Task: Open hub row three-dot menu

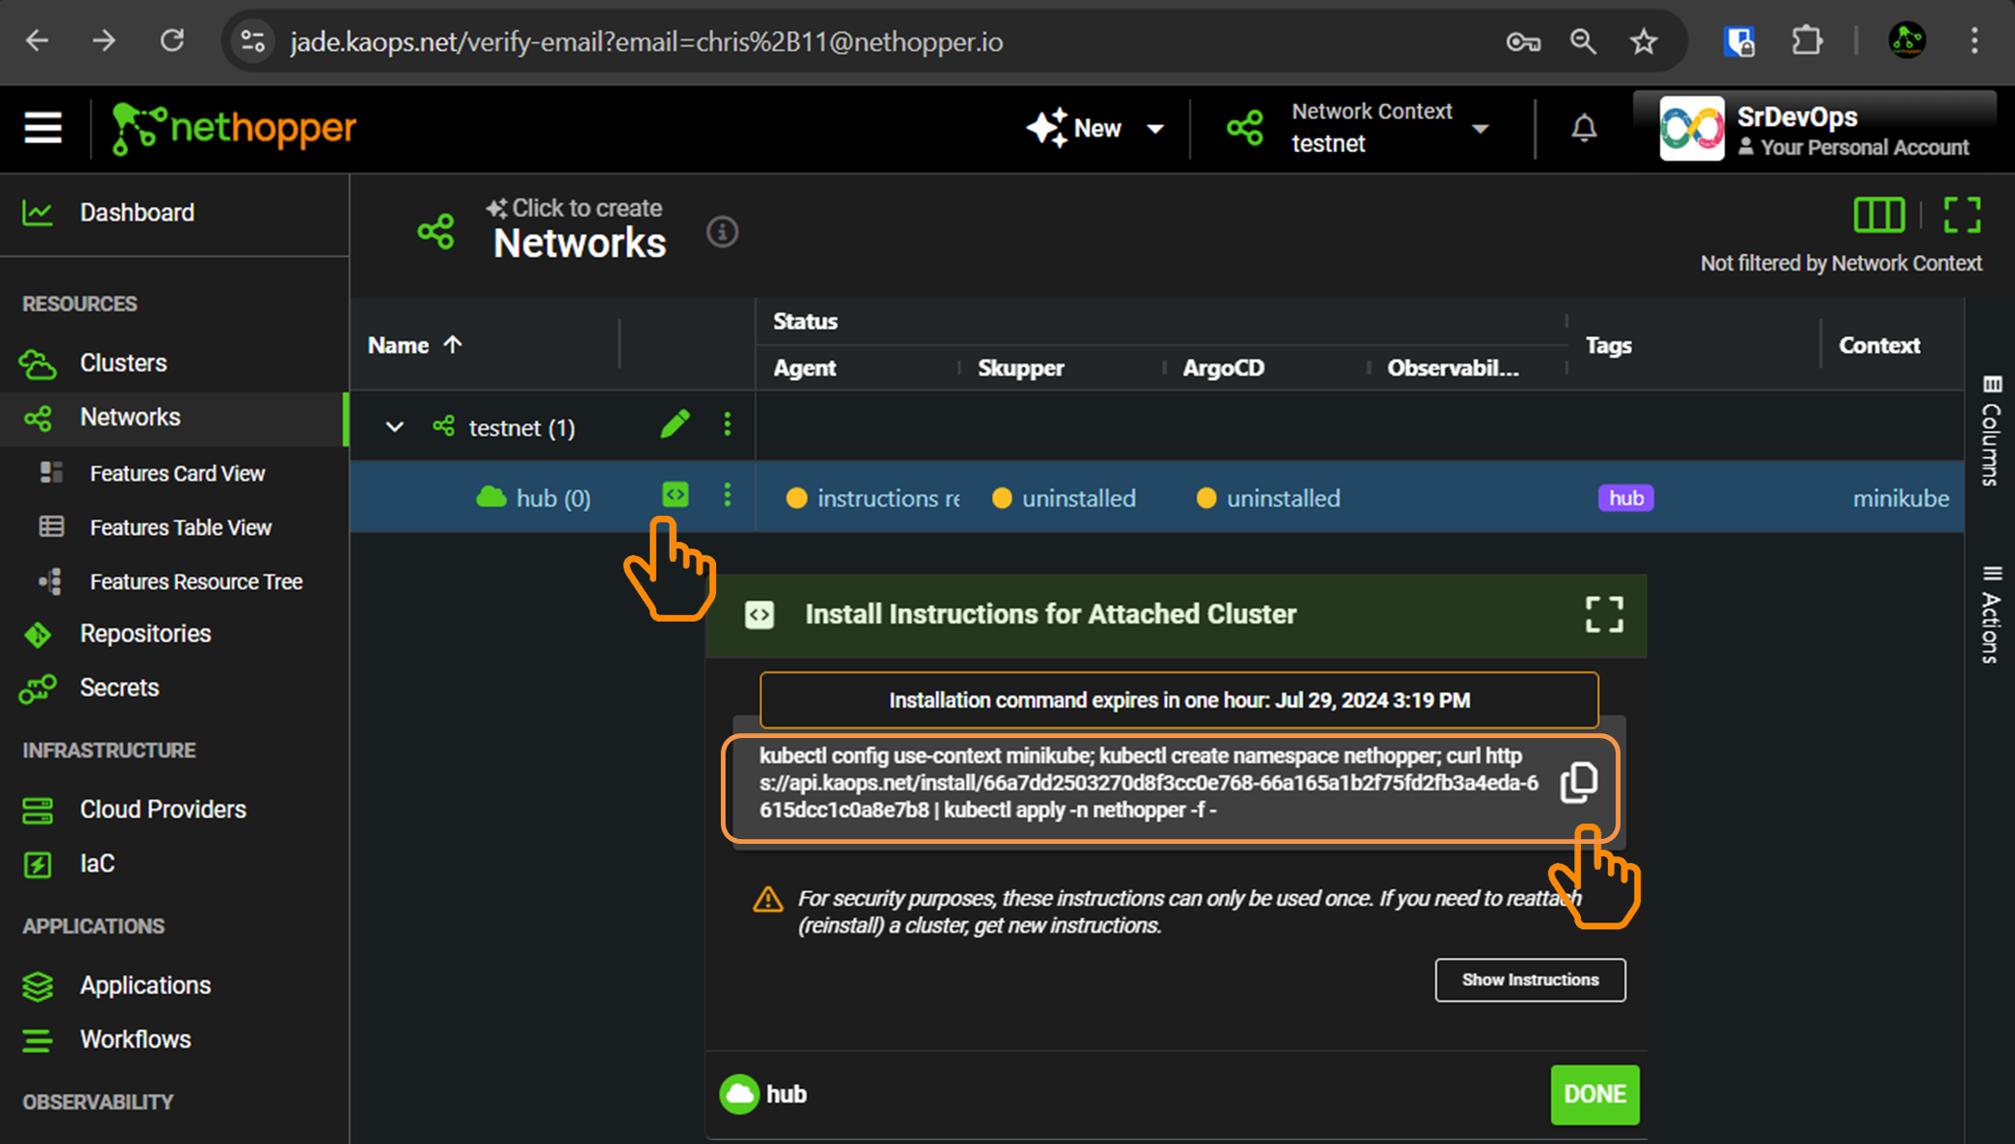Action: click(x=727, y=495)
